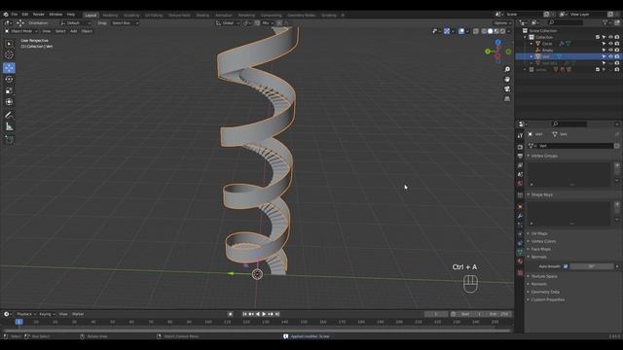623x350 pixels.
Task: Click the timeline horizontal scrollbar
Action: [x=256, y=331]
